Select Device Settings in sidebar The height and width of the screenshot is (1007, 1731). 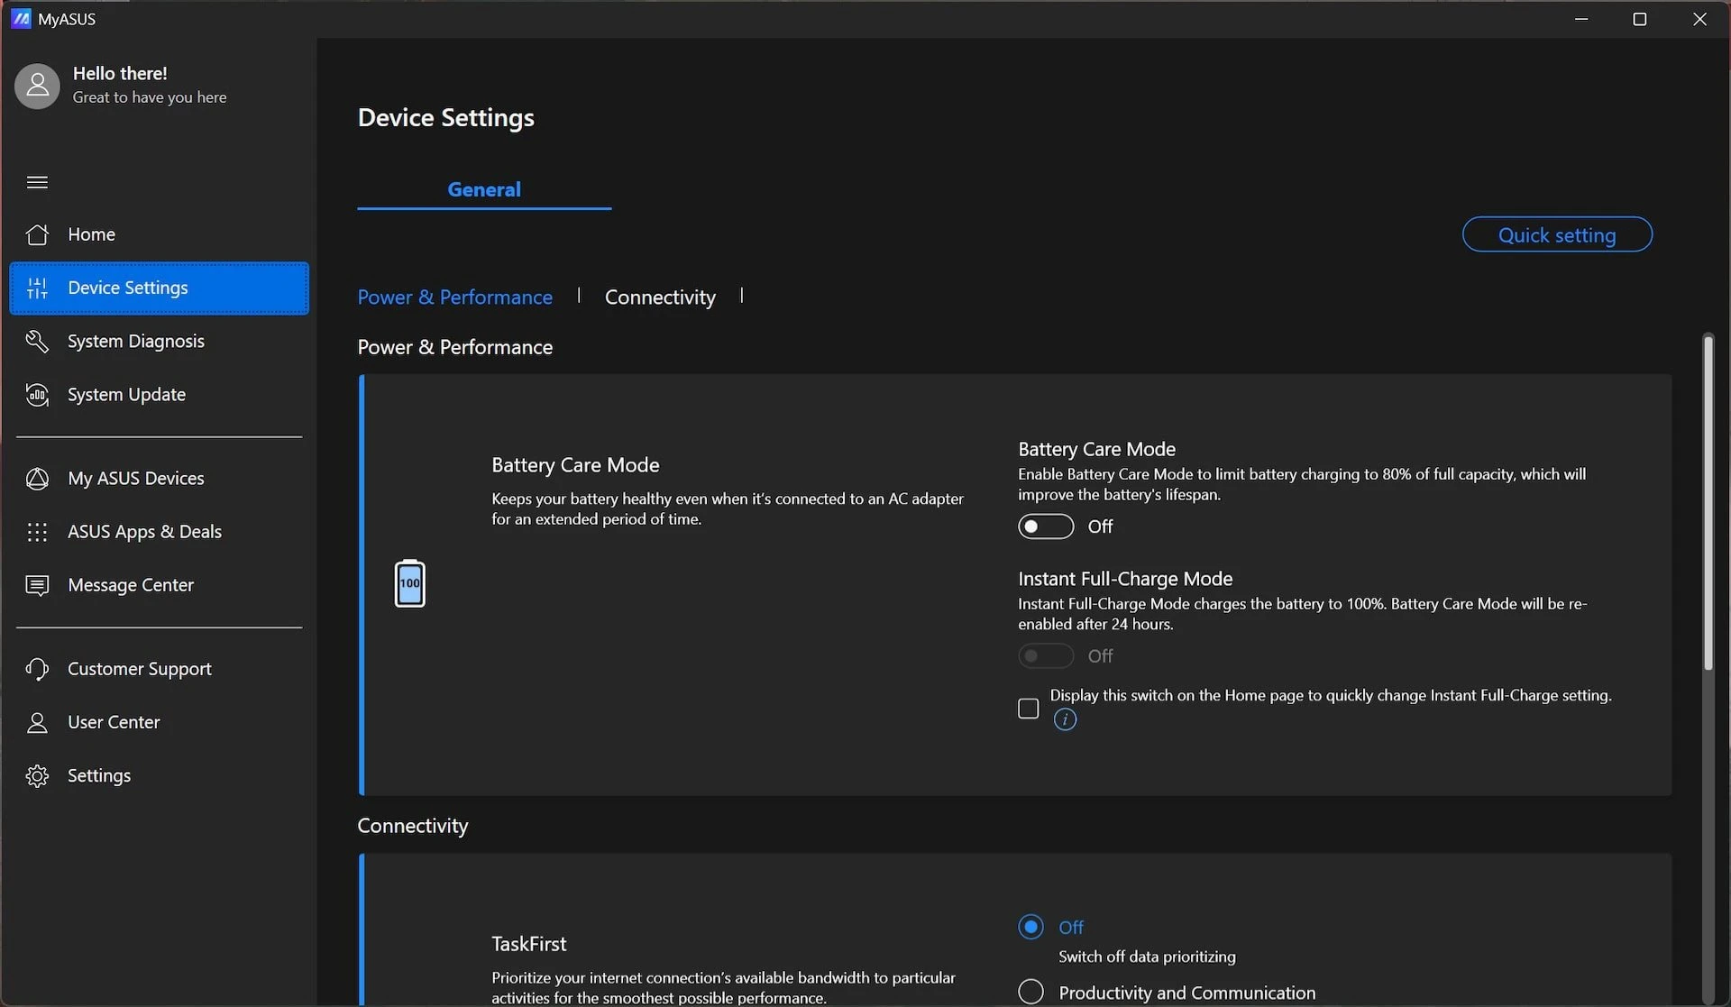coord(159,288)
